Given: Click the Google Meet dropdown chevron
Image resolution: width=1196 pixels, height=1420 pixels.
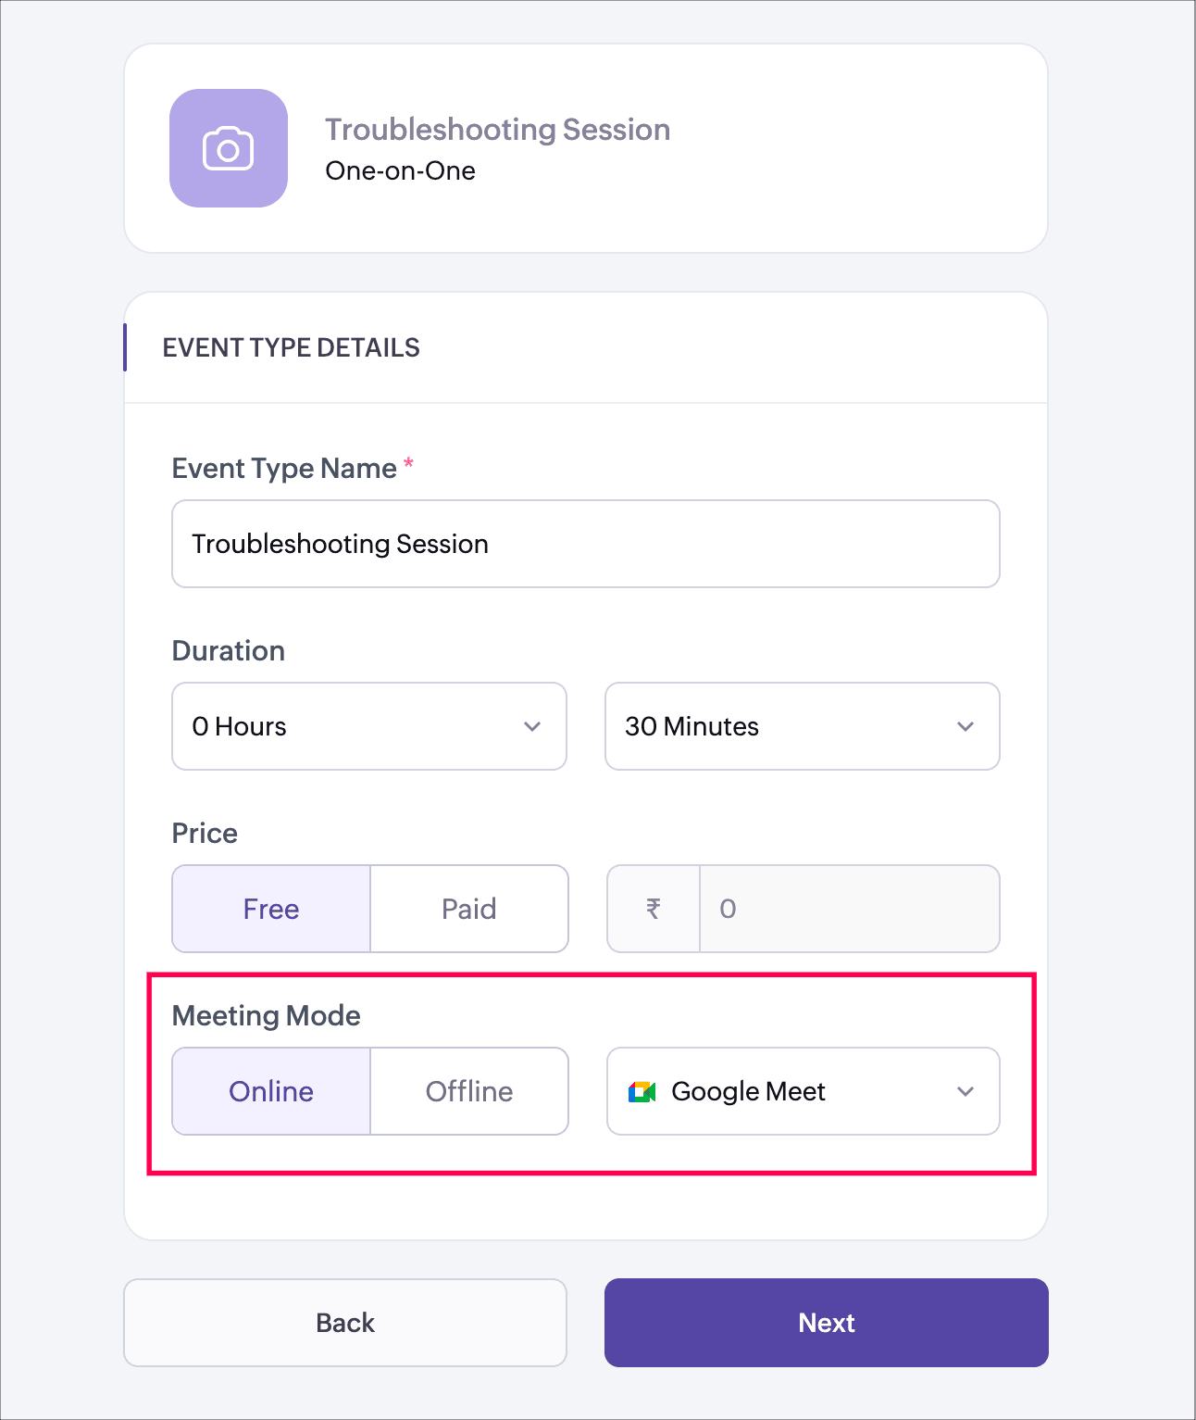Looking at the screenshot, I should [966, 1091].
